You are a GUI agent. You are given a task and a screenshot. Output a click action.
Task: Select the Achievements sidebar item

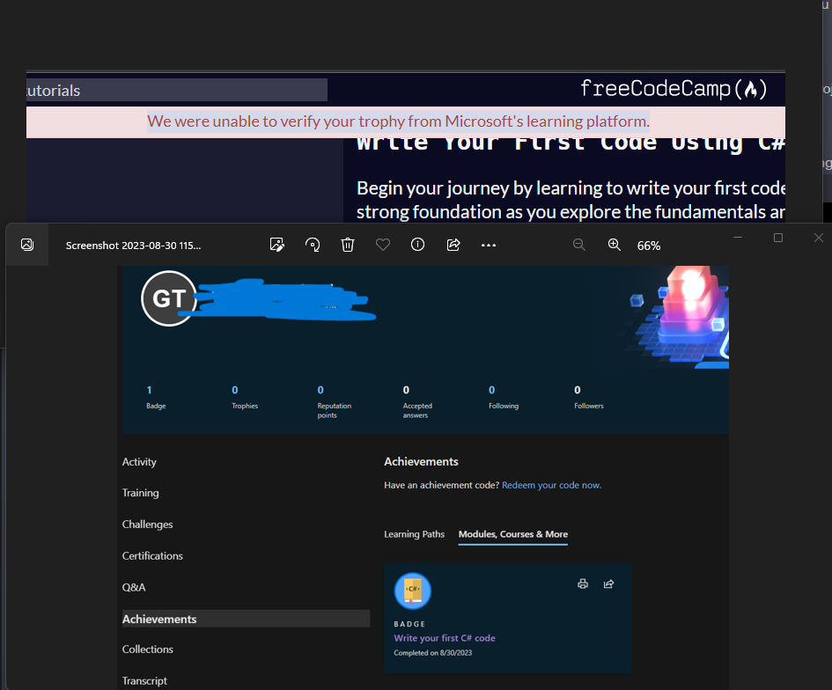246,619
